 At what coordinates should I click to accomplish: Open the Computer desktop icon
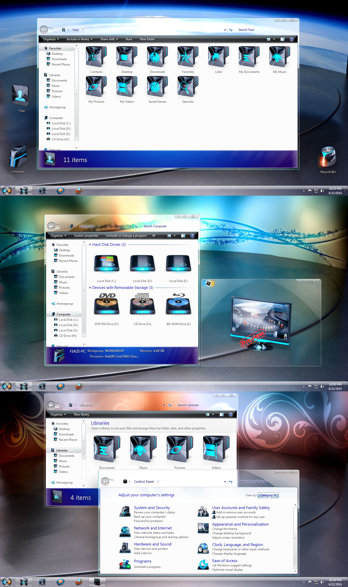pos(18,157)
